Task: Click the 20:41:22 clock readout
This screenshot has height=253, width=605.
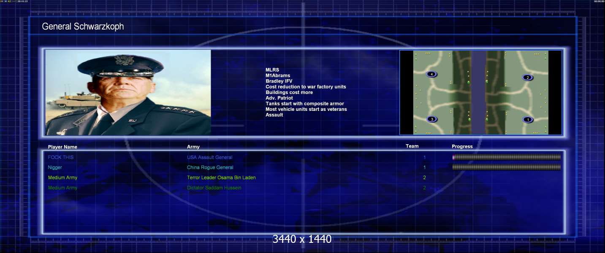Action: (x=23, y=1)
